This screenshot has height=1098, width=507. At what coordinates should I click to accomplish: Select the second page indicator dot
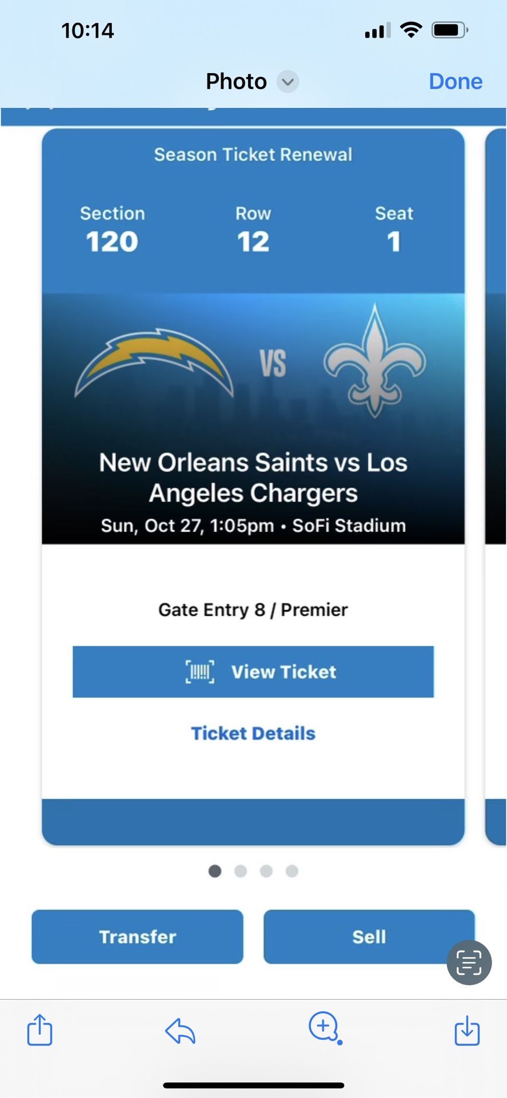pyautogui.click(x=241, y=871)
